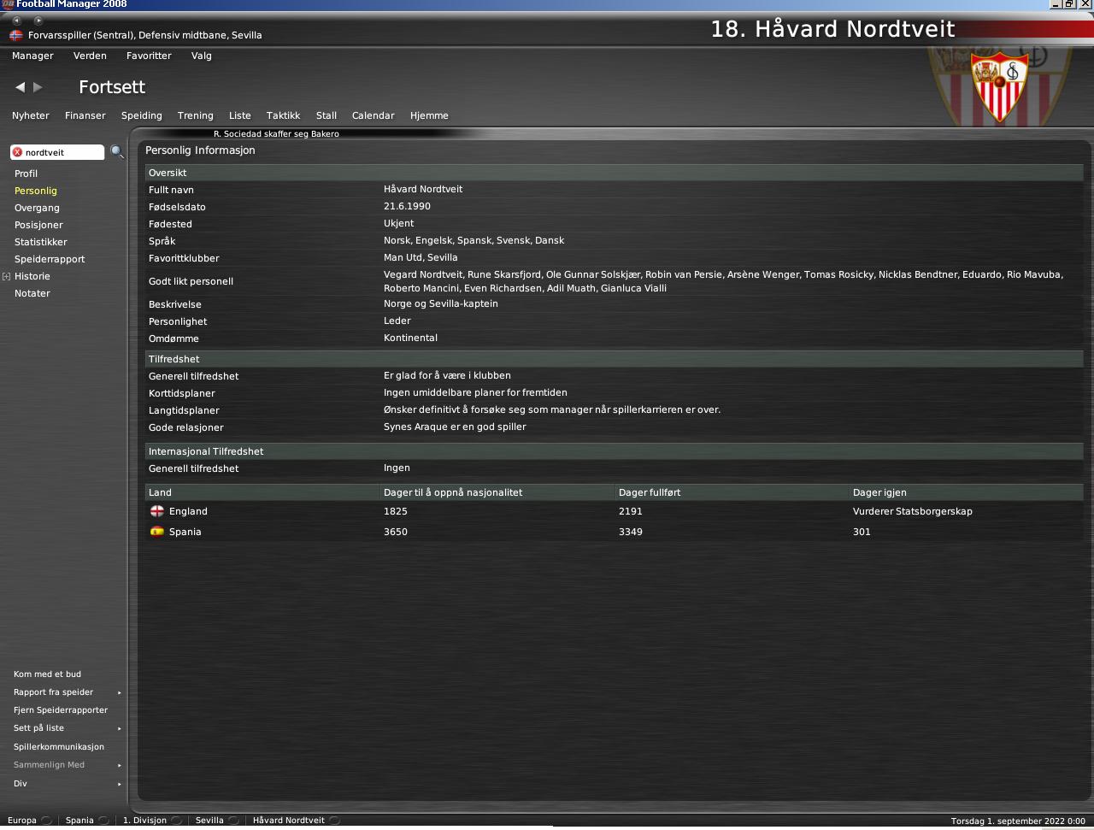Expand the Div submenu
Image resolution: width=1094 pixels, height=830 pixels.
(x=120, y=784)
